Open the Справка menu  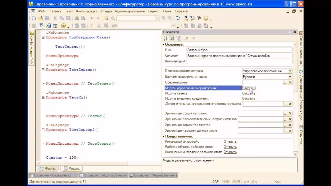pyautogui.click(x=181, y=11)
